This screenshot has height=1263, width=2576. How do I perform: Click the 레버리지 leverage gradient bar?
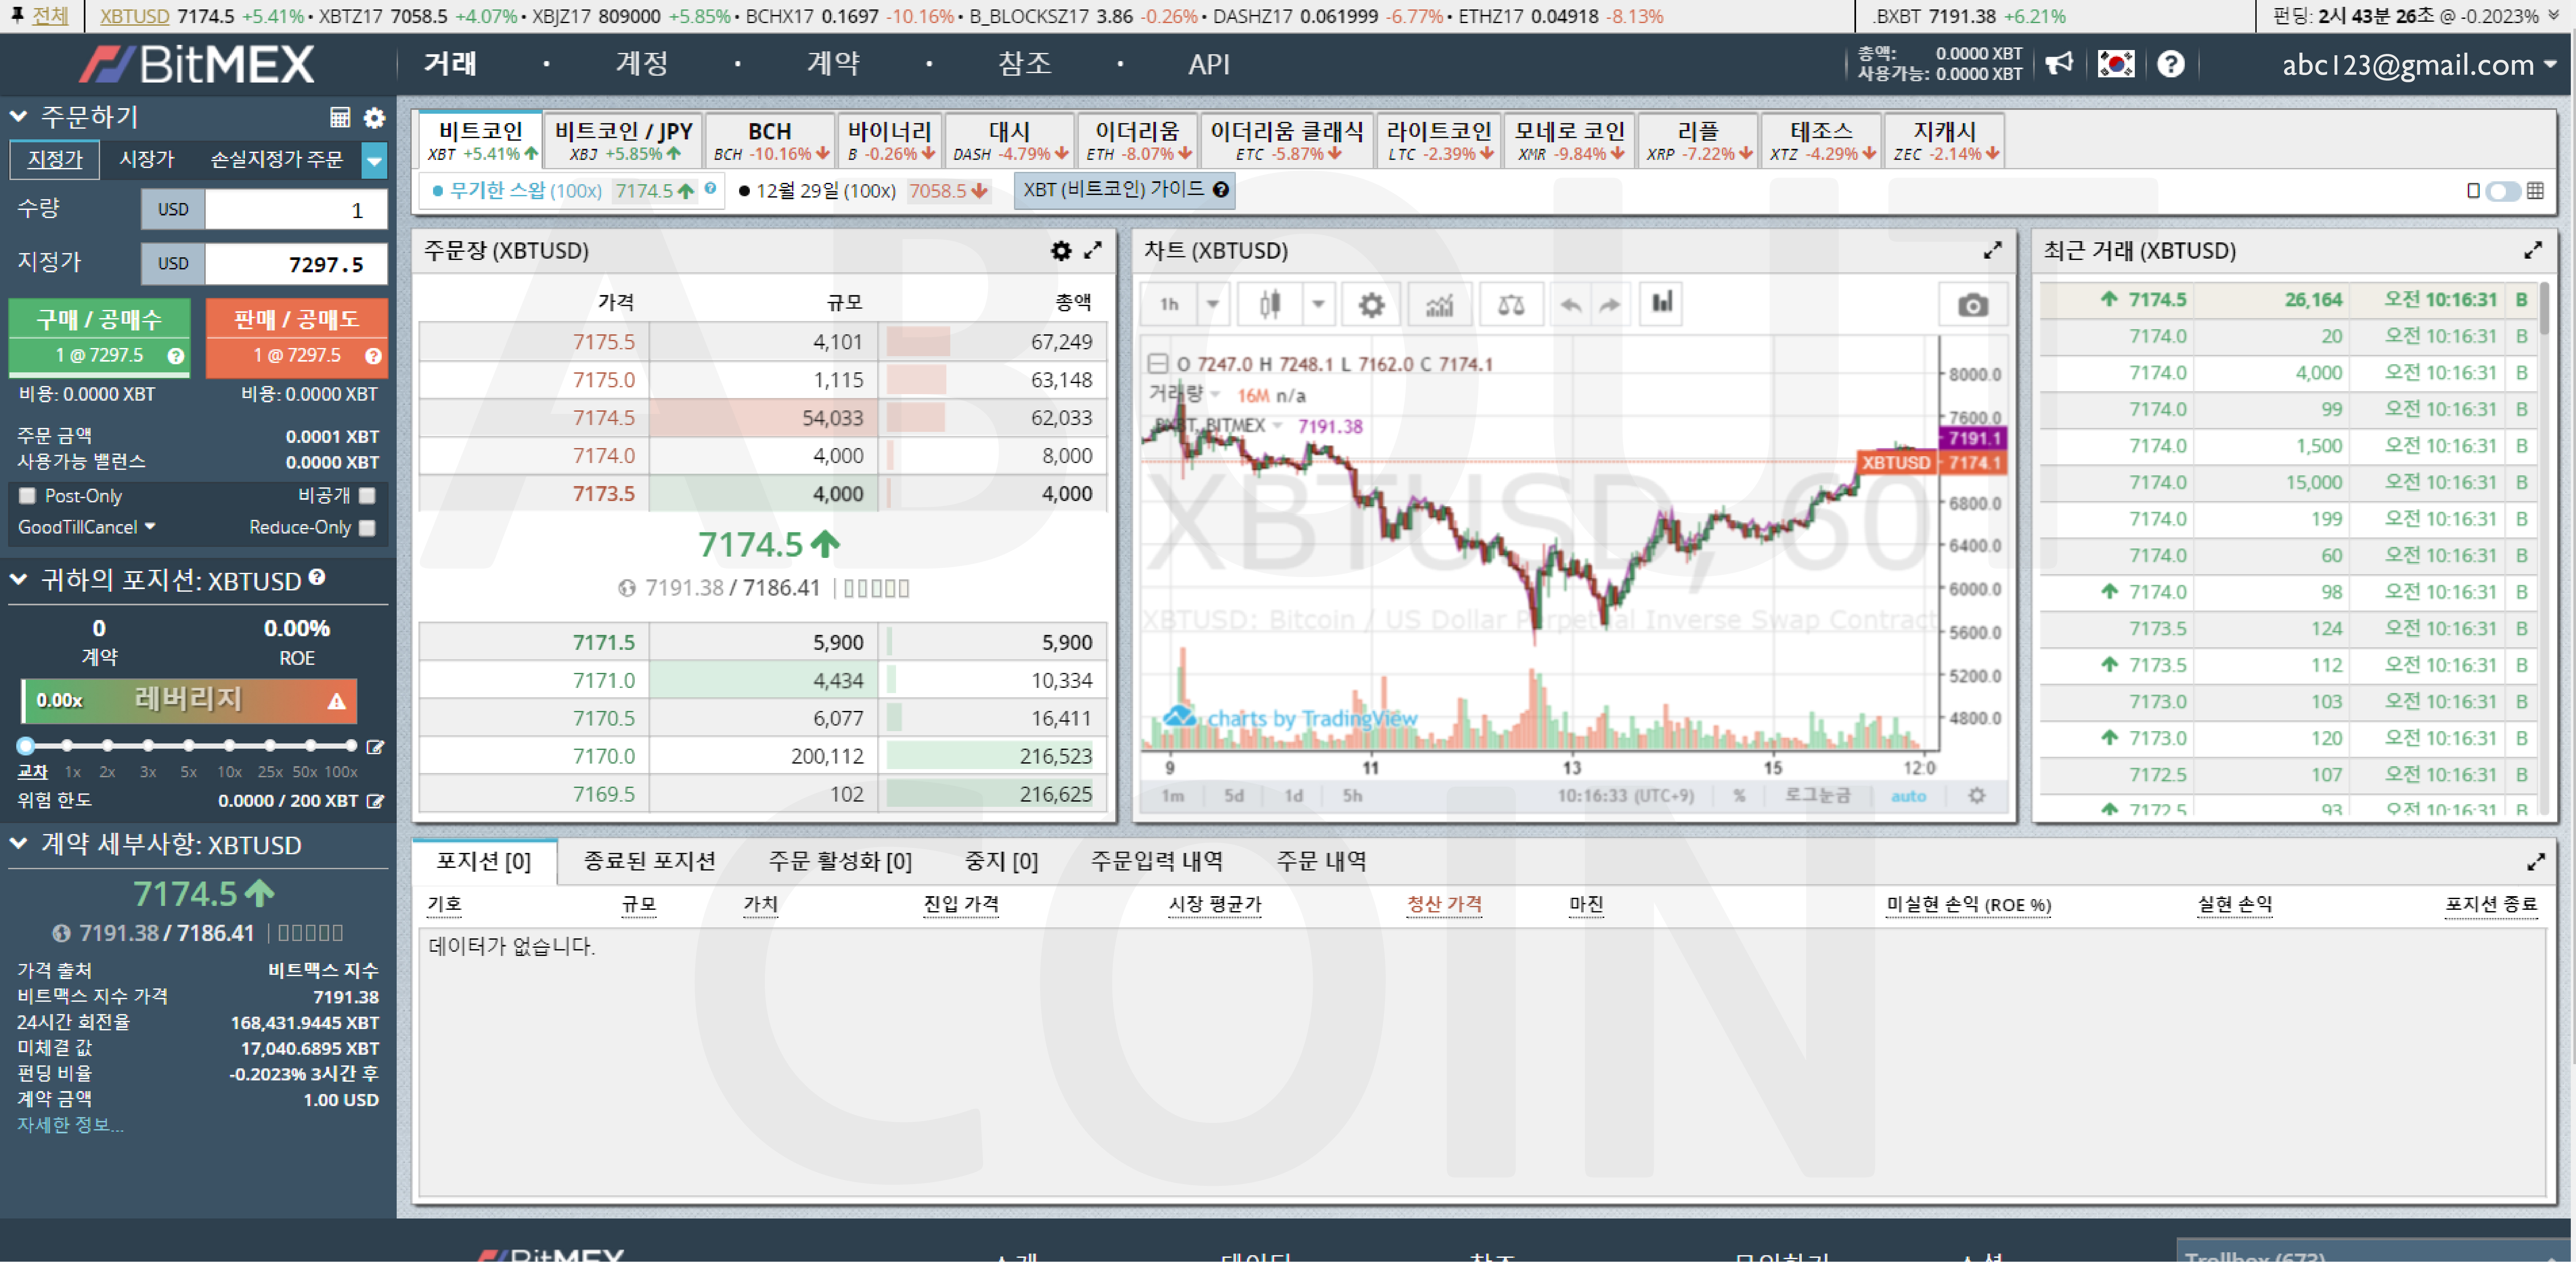click(x=189, y=701)
